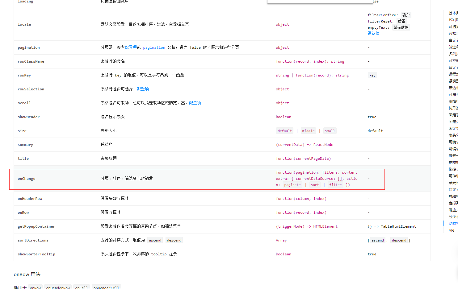Click the 重置 filterReset value tag

click(x=401, y=21)
